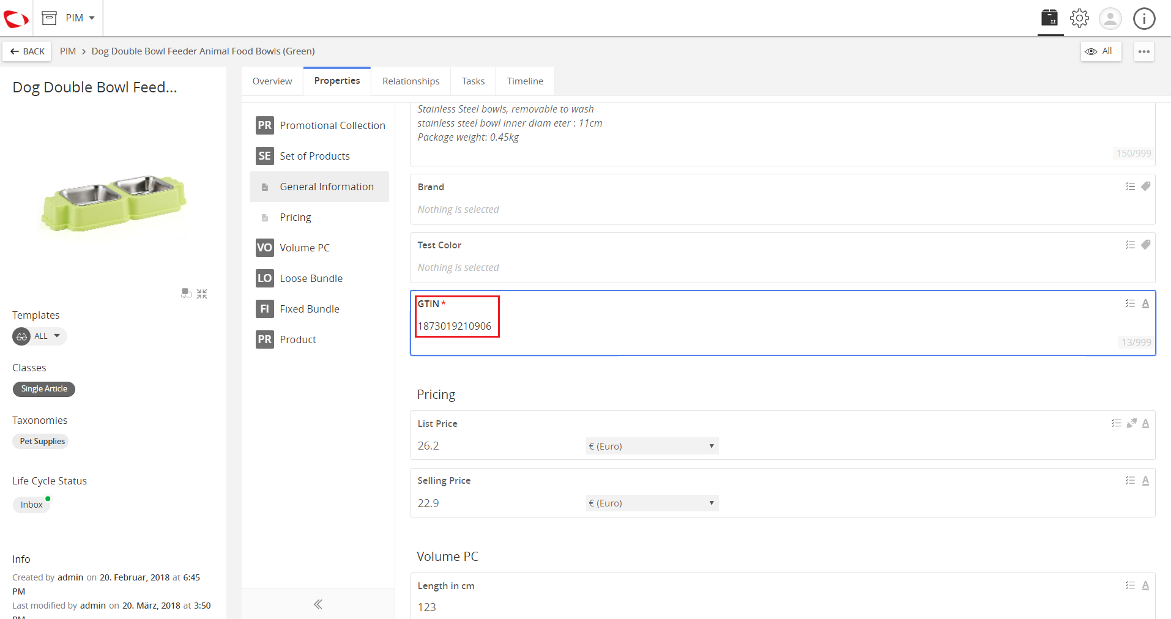Open the Tasks tab

[x=473, y=81]
